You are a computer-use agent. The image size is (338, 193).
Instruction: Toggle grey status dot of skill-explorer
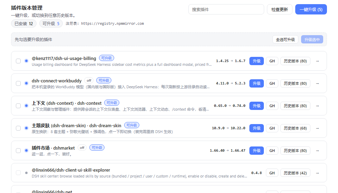tap(26, 173)
